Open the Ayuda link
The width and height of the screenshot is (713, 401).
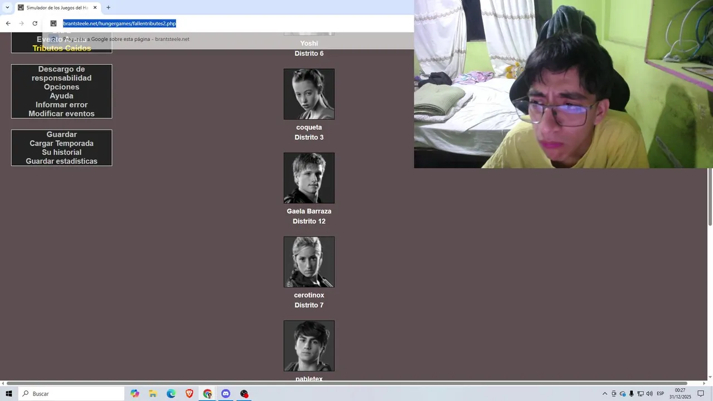(x=61, y=96)
